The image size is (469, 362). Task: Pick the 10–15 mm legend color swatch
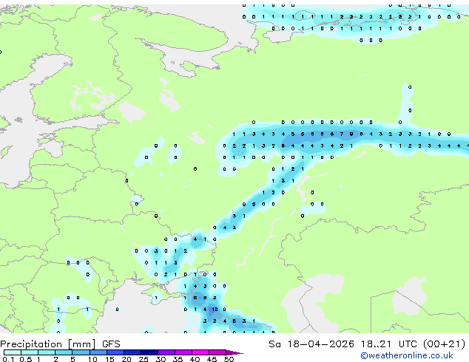(x=98, y=352)
